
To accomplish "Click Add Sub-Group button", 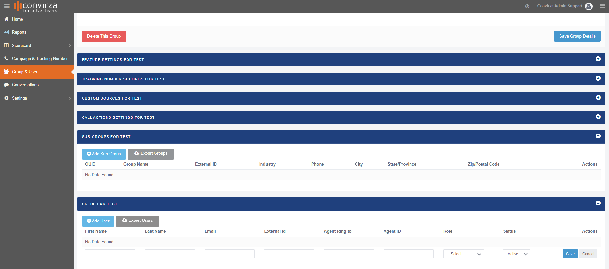I will tap(104, 154).
